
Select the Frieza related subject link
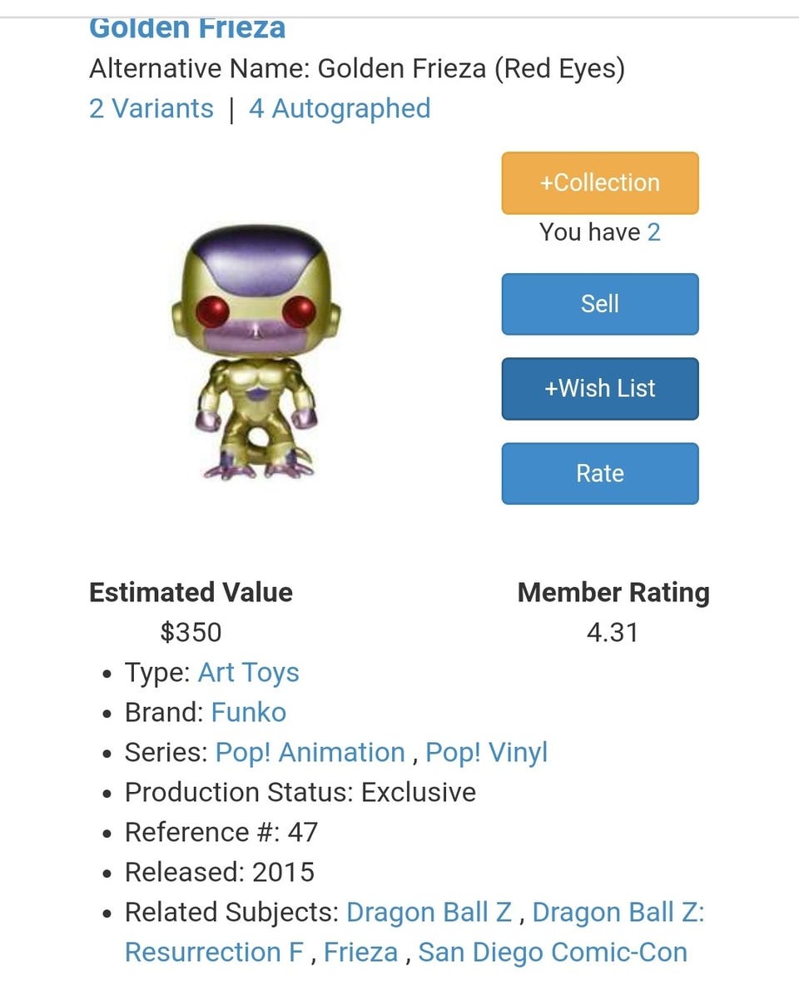360,952
